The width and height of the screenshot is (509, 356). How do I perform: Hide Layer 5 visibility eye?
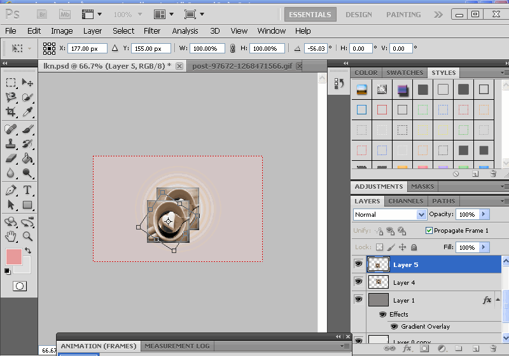point(358,264)
